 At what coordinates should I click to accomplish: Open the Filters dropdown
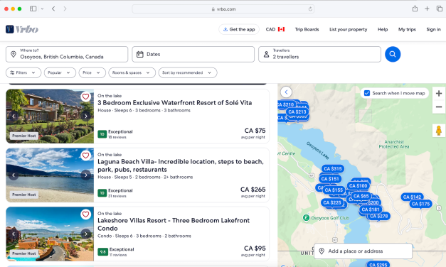click(x=23, y=72)
